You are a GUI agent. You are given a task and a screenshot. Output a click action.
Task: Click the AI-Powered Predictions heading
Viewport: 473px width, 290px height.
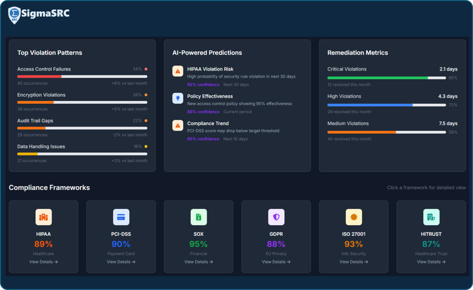click(x=207, y=53)
